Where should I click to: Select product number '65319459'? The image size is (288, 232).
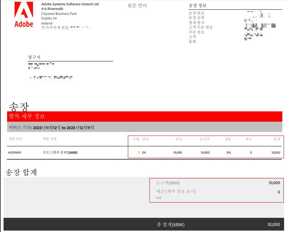pos(15,153)
